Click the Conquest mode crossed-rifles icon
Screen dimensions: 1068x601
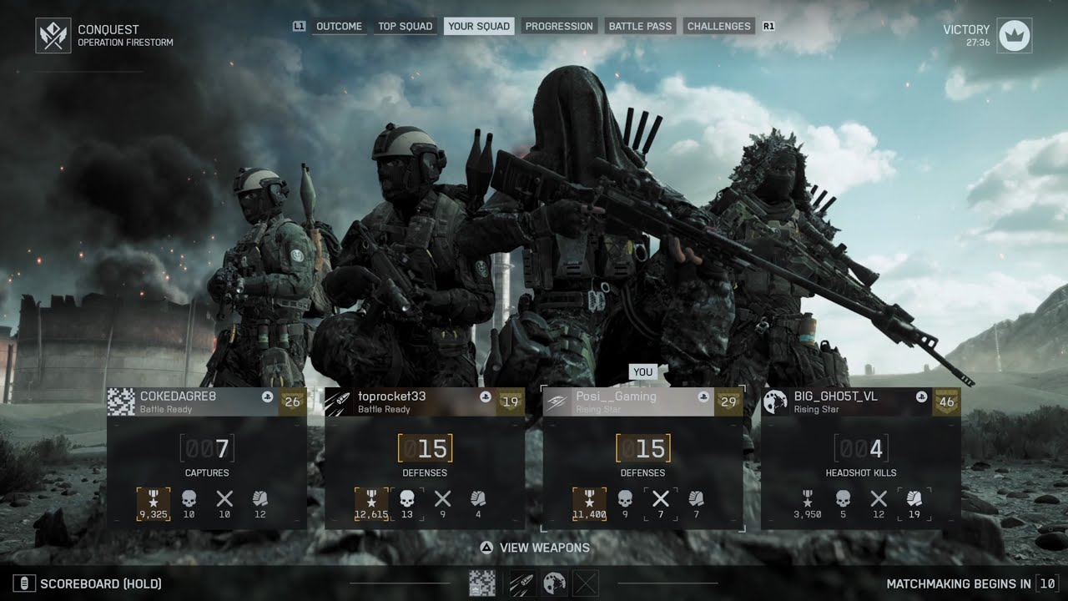[53, 36]
